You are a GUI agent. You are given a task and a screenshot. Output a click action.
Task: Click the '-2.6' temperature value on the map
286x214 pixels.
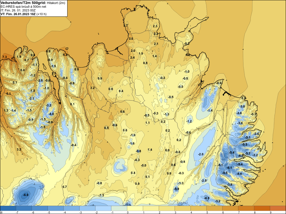click(256, 134)
